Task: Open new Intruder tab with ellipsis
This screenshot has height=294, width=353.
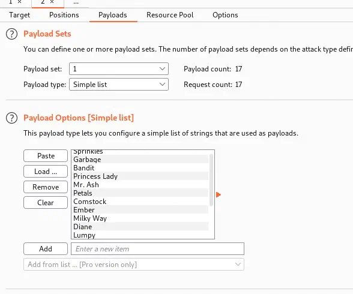Action: point(76,2)
